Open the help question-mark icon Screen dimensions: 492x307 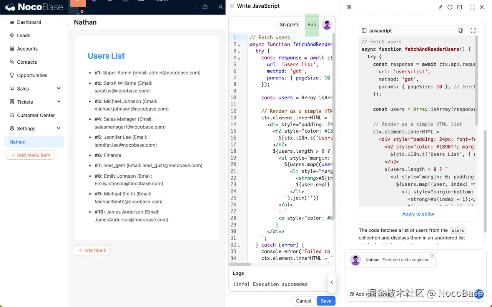(205, 7)
